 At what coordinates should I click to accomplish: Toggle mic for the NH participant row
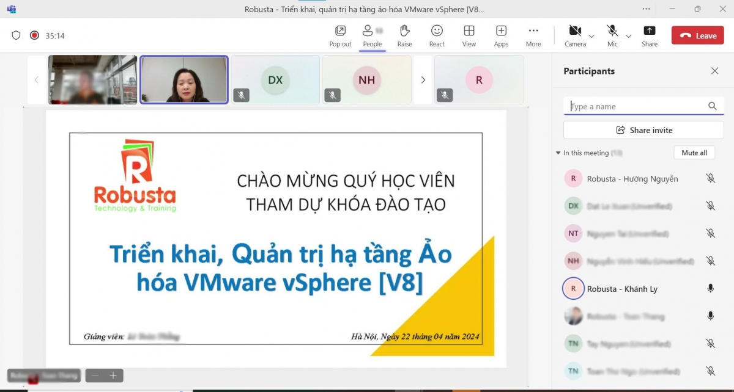(710, 261)
